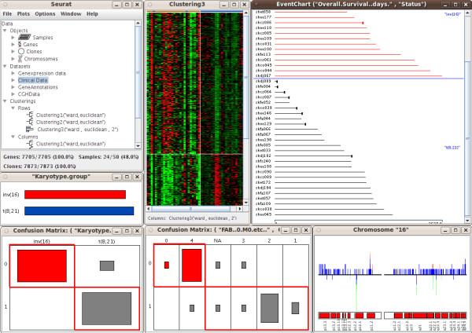
Task: Collapse the Datasets tree node
Action: 5,66
